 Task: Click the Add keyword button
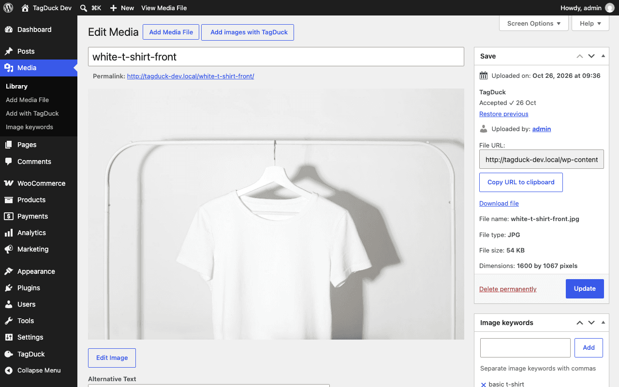click(x=589, y=348)
